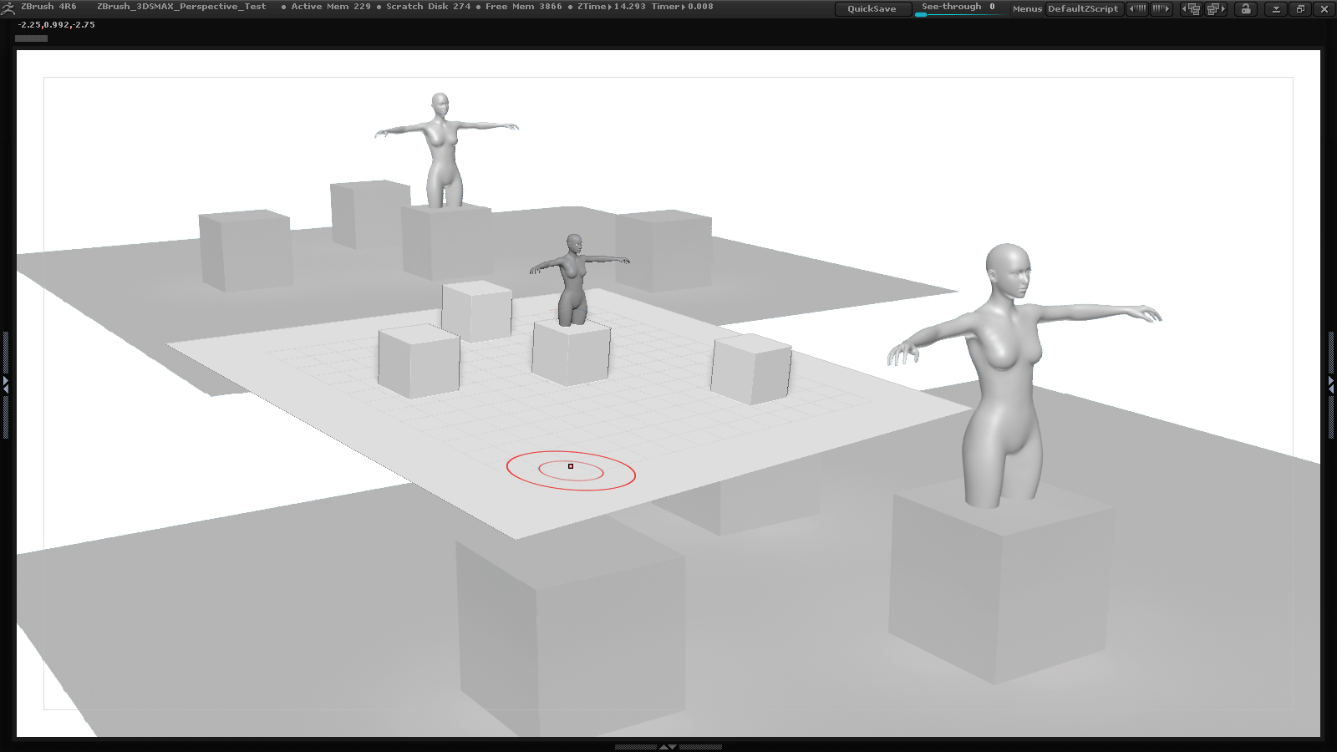Expand the bottom tray right arrow
This screenshot has width=1337, height=752.
pos(674,748)
